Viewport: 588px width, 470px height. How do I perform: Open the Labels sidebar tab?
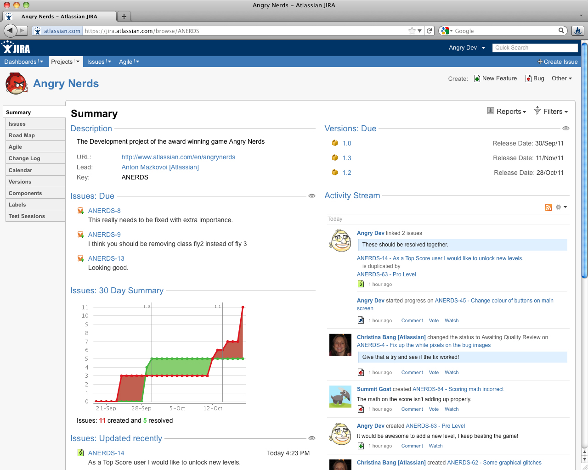pos(35,205)
